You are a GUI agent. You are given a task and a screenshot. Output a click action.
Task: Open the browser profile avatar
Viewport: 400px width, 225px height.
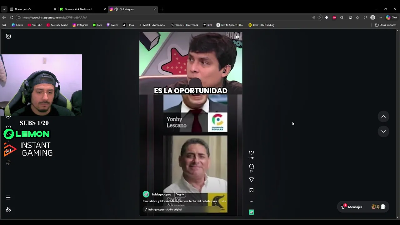372,17
